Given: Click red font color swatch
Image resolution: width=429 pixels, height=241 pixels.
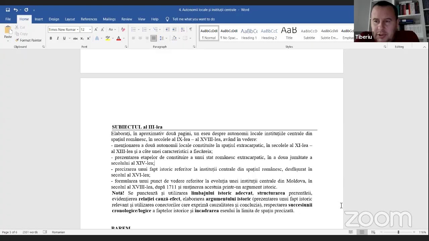Looking at the screenshot, I should 118,38.
